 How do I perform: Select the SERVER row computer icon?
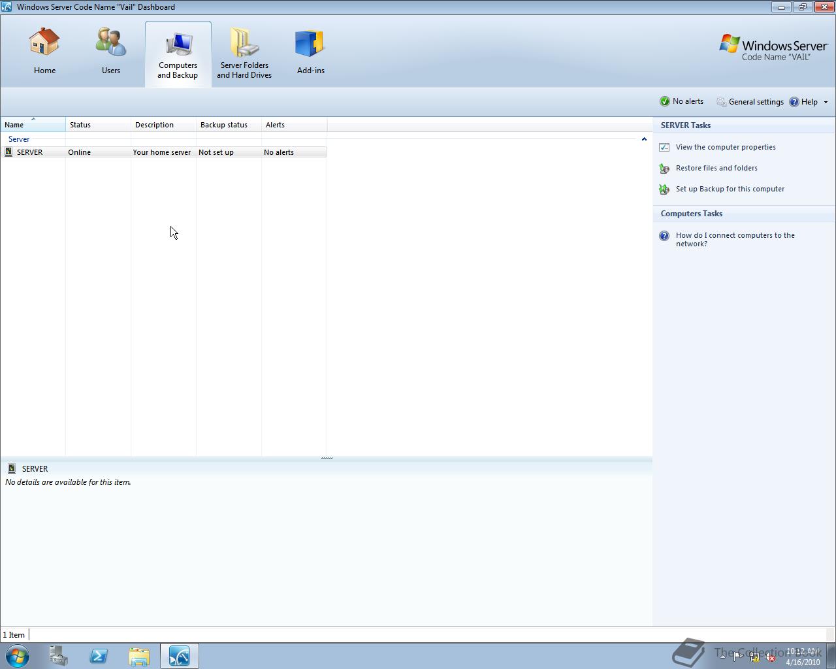coord(8,152)
